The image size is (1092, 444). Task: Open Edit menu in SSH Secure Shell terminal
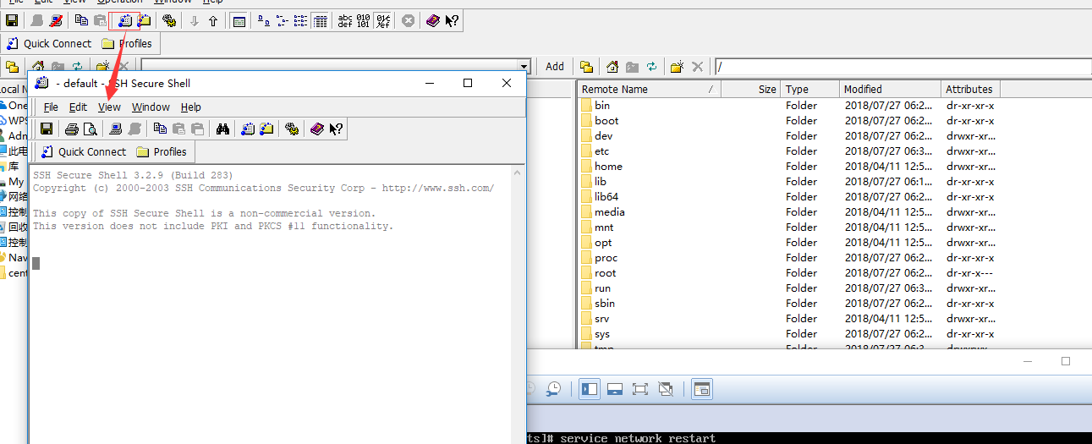pos(78,107)
